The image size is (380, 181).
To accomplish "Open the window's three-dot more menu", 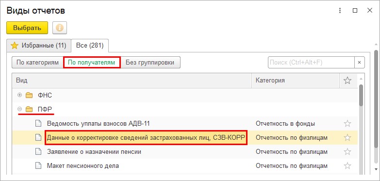I will (340, 10).
